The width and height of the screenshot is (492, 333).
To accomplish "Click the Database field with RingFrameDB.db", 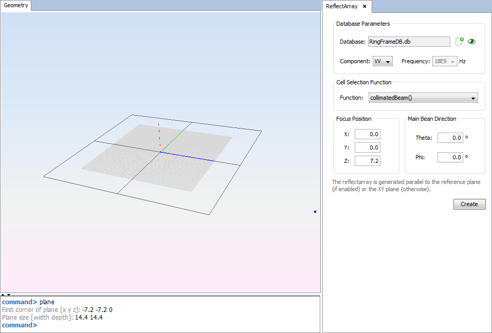I will pos(409,42).
